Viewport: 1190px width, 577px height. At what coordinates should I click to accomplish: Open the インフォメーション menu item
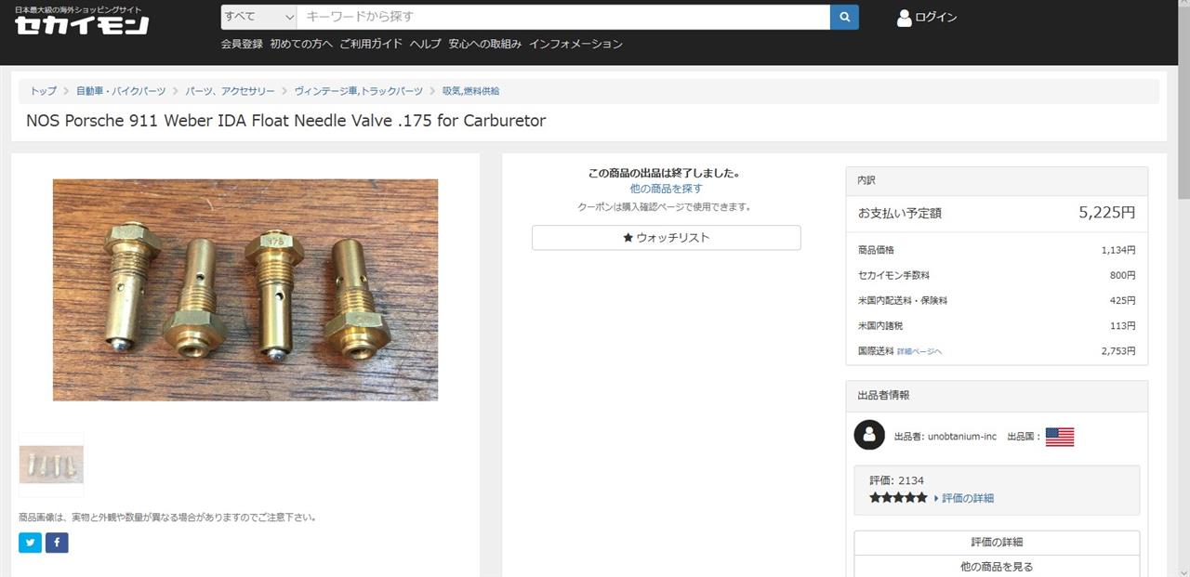coord(575,44)
